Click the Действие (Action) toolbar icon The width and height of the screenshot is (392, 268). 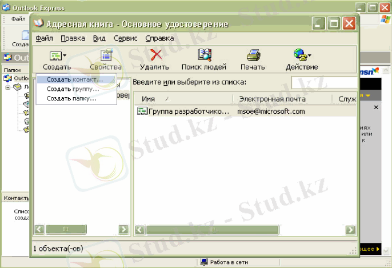[x=301, y=55]
